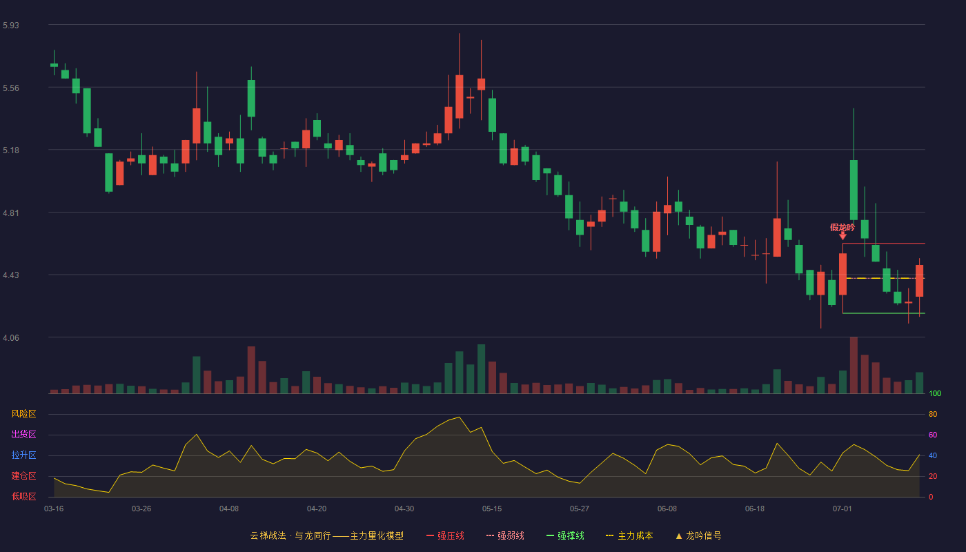
Task: Click the 04-08 date label
Action: pos(229,509)
